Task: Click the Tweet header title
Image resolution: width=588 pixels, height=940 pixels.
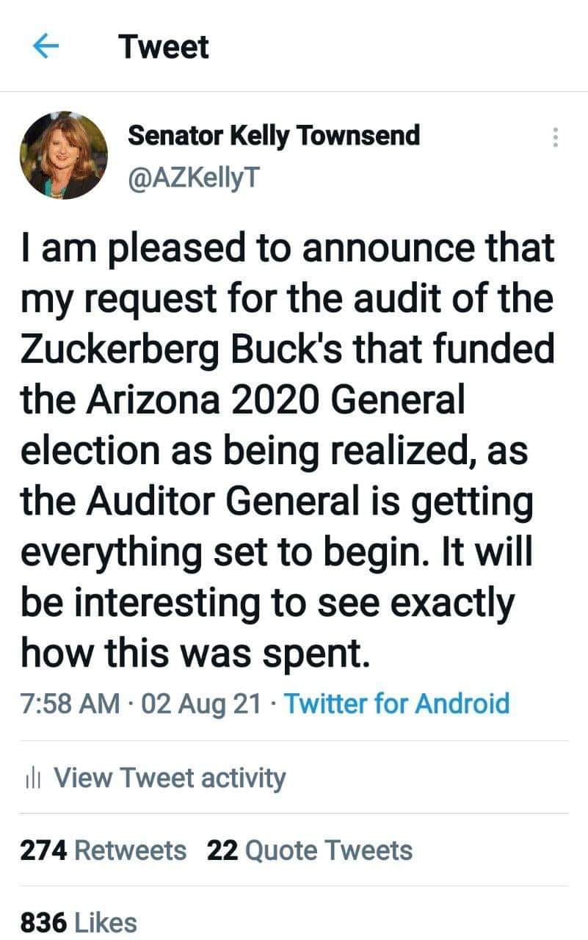Action: (164, 47)
